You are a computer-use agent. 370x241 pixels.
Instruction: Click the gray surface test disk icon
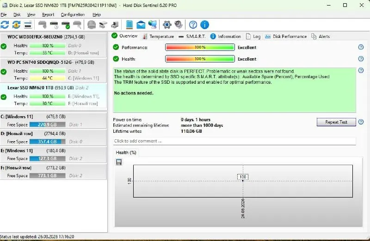[92, 25]
